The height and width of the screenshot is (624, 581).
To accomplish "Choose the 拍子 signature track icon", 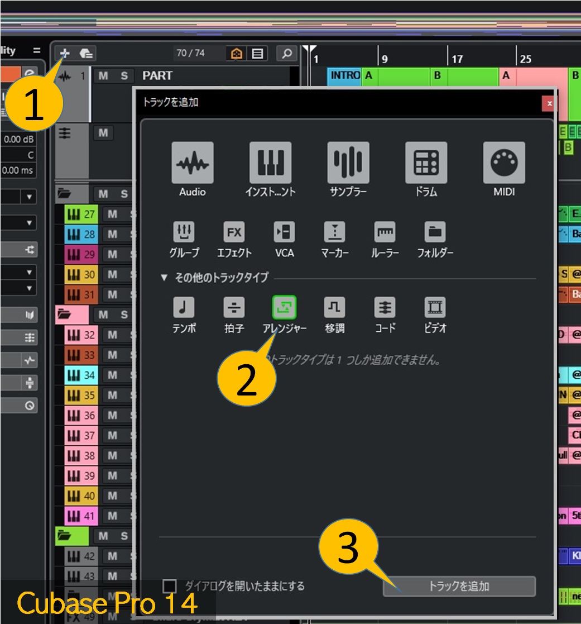I will pyautogui.click(x=234, y=307).
